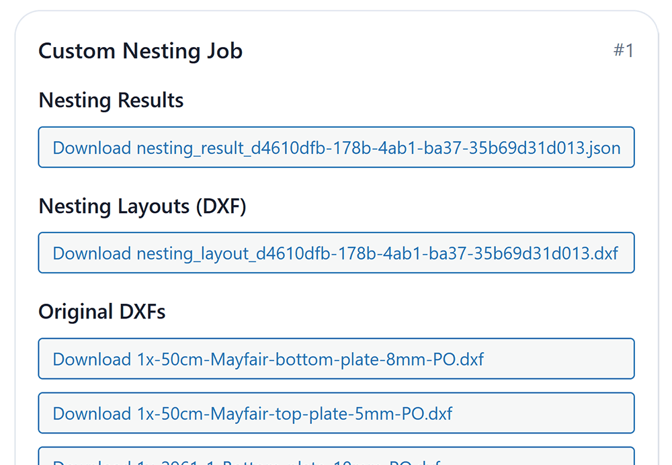The width and height of the screenshot is (672, 465).
Task: Save the JSON nesting result output
Action: [336, 148]
